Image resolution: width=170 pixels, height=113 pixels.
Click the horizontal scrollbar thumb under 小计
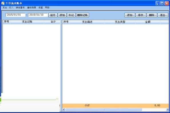point(104,110)
